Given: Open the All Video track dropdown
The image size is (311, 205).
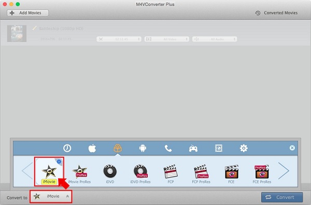Looking at the screenshot, I should click(167, 39).
